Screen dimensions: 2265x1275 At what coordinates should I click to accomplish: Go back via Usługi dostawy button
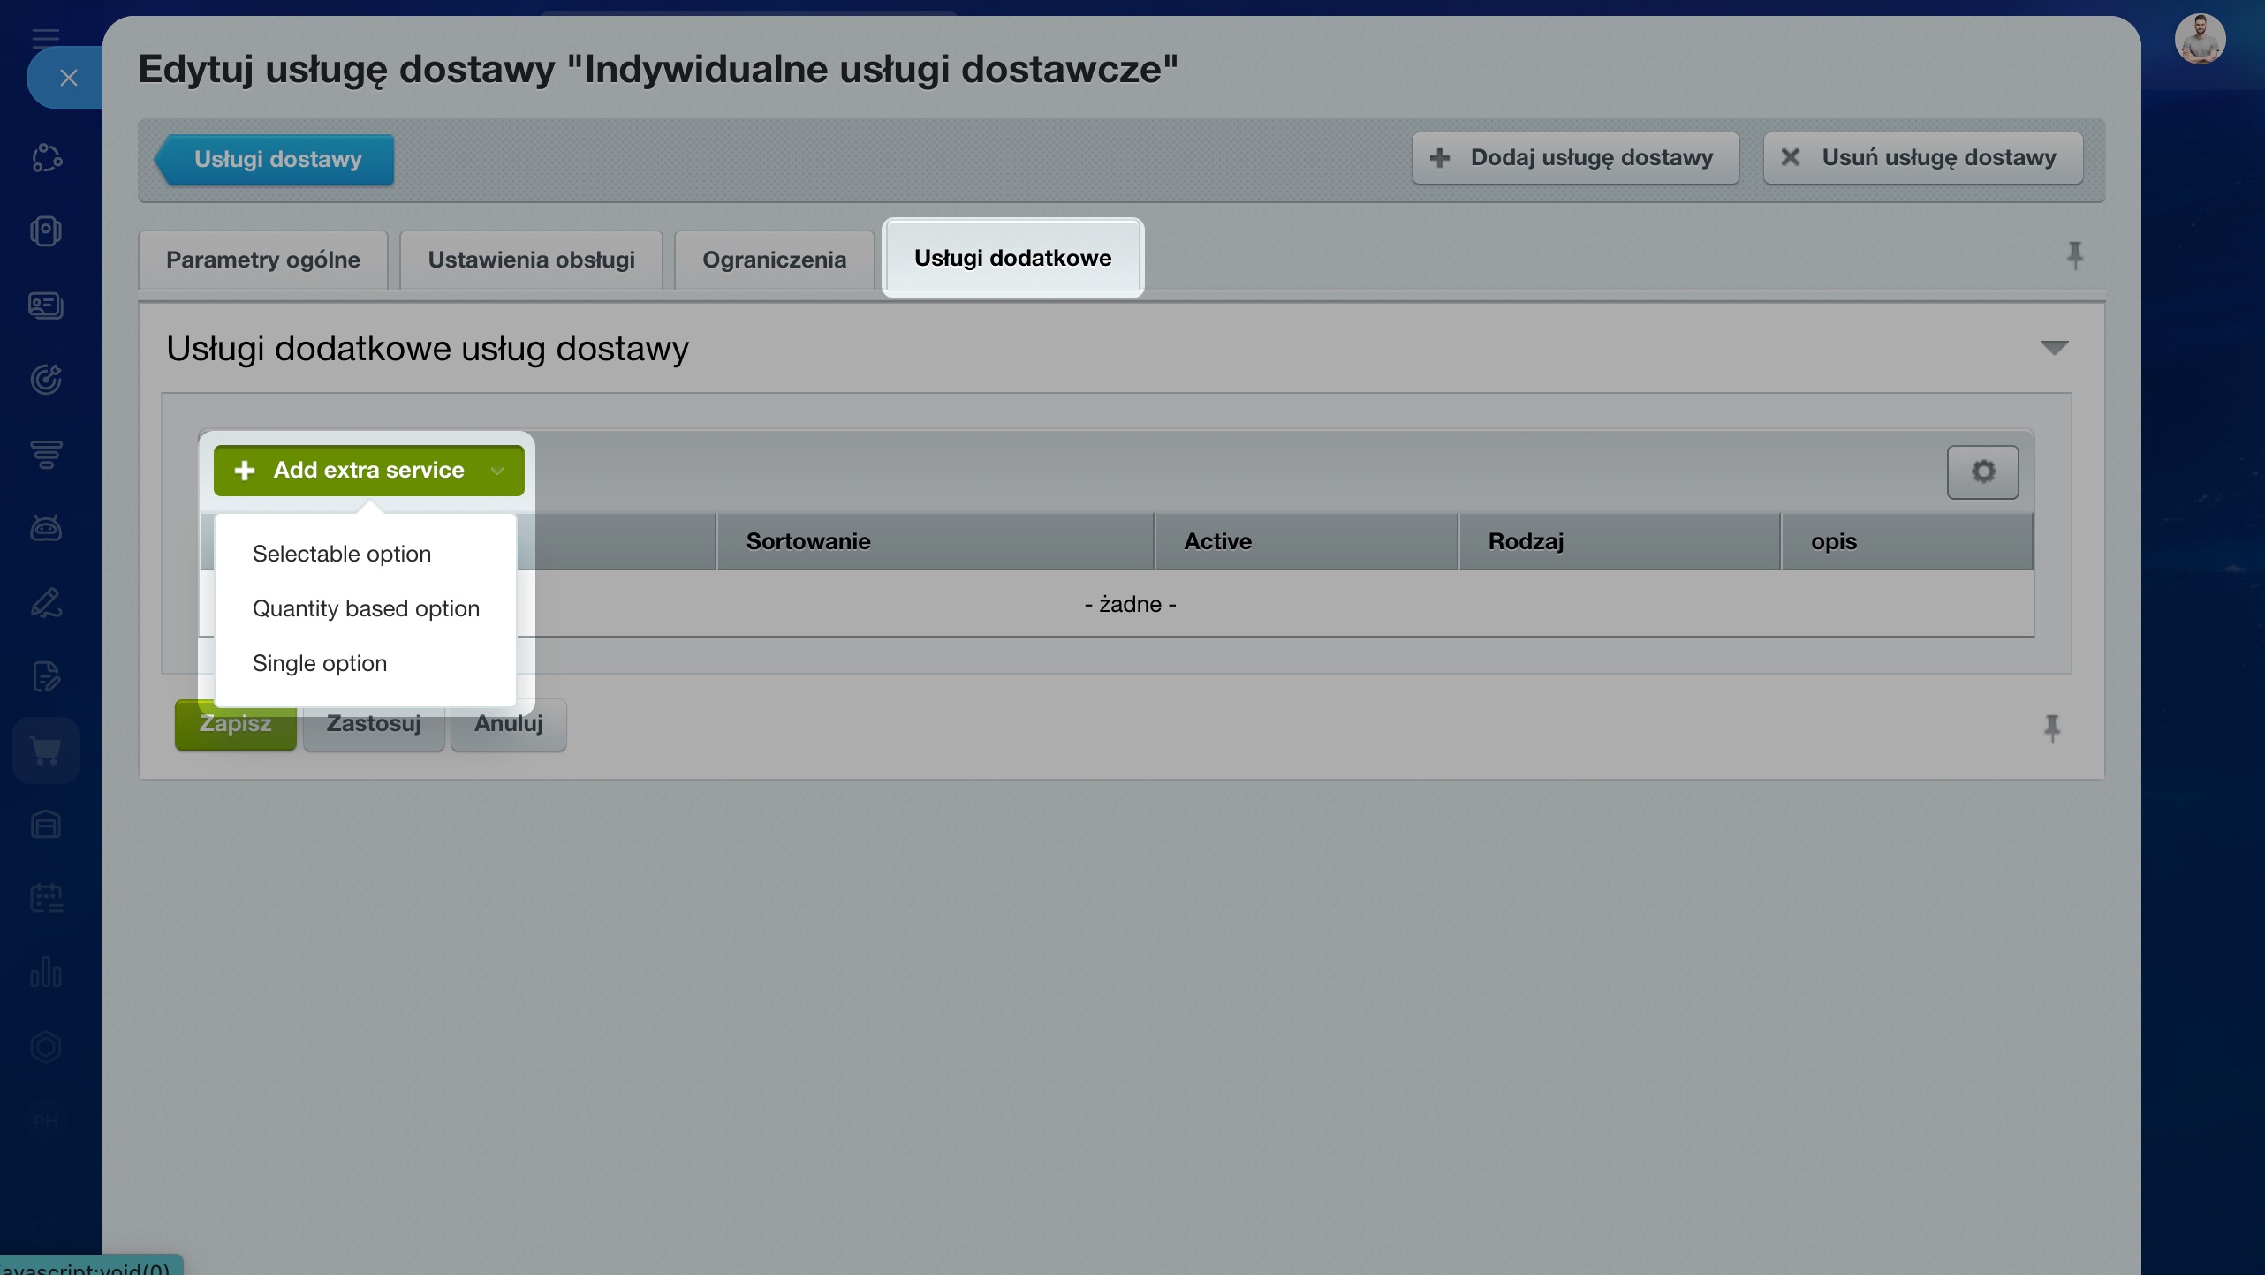(x=275, y=160)
